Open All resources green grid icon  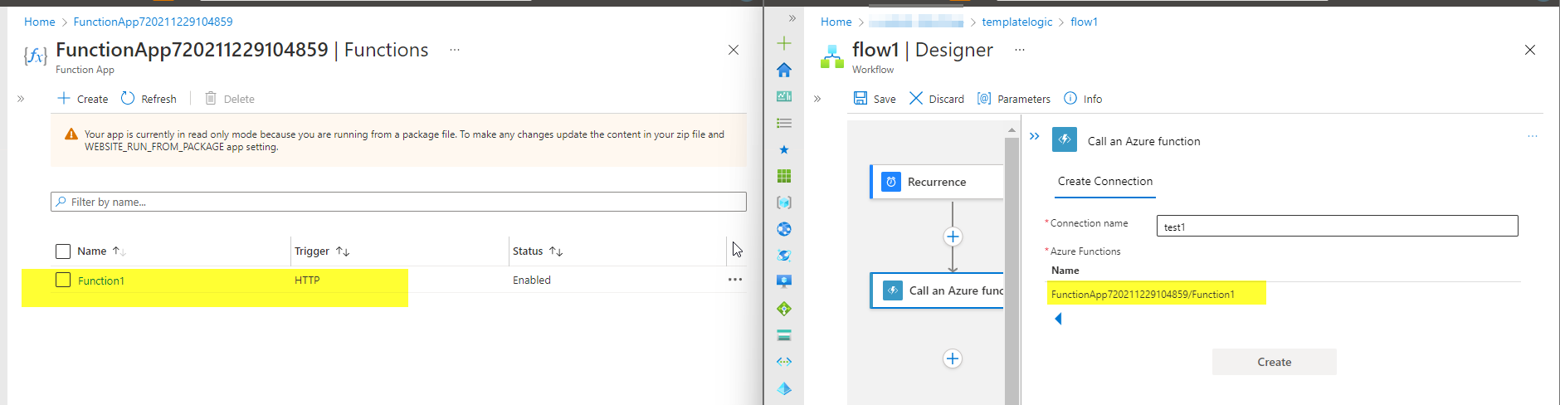784,176
